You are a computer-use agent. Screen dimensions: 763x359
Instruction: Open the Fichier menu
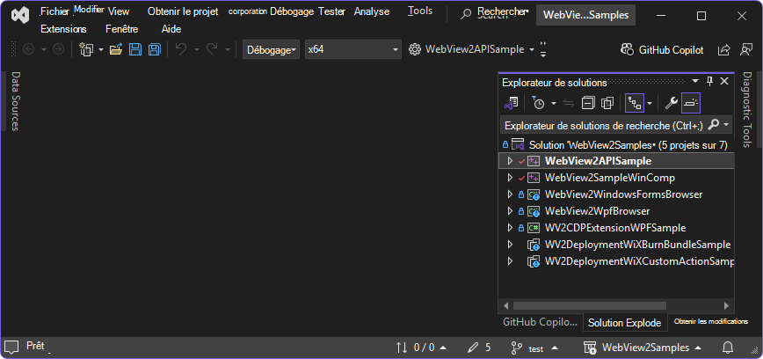pyautogui.click(x=54, y=11)
